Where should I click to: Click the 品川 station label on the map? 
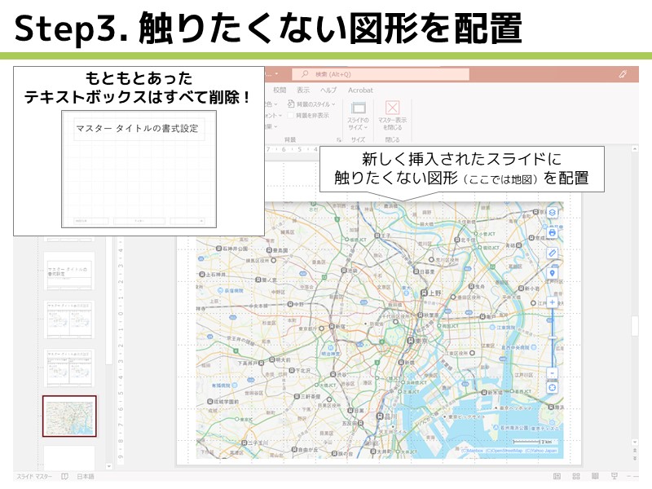[390, 416]
